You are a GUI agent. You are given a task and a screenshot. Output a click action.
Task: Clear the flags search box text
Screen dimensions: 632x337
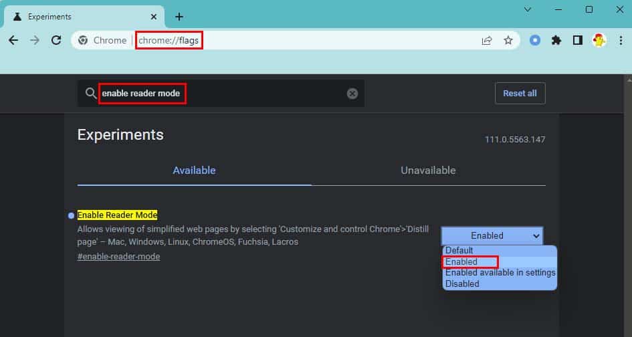click(x=352, y=94)
